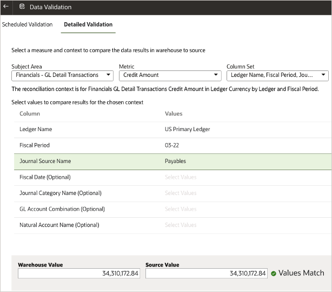Screen dimensions: 332x292
Task: Open the Column Set dropdown
Action: [277, 75]
